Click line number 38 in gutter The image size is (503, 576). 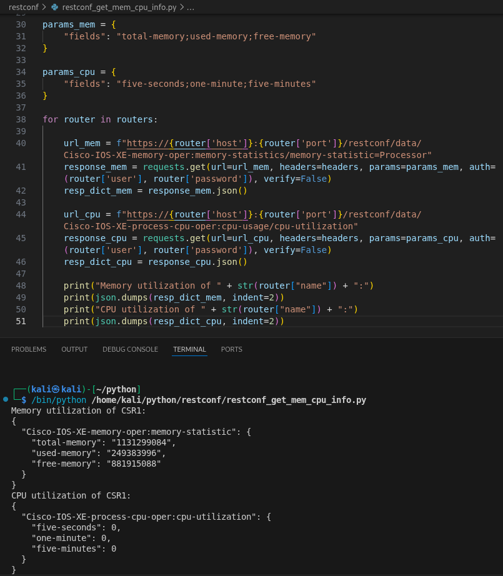pos(21,119)
